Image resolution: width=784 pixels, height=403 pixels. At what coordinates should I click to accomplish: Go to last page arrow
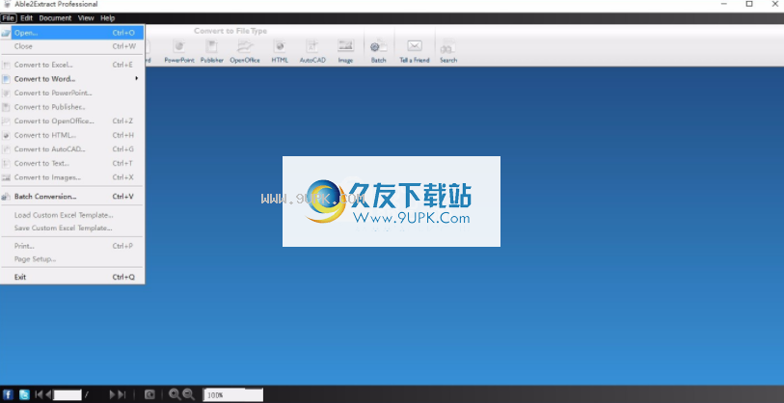coord(122,394)
